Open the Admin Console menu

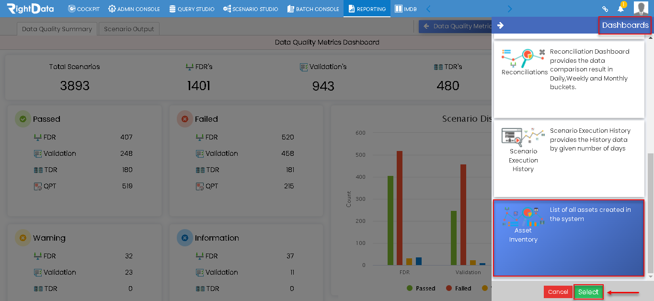134,9
